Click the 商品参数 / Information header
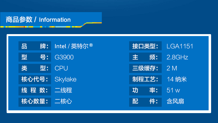Viewport: 218px width, 123px height. 38,20
